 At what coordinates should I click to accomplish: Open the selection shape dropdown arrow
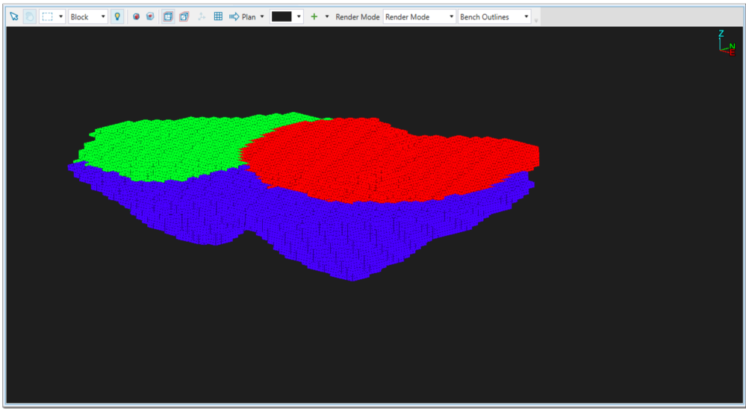61,16
